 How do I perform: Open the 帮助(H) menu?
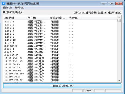(19, 8)
